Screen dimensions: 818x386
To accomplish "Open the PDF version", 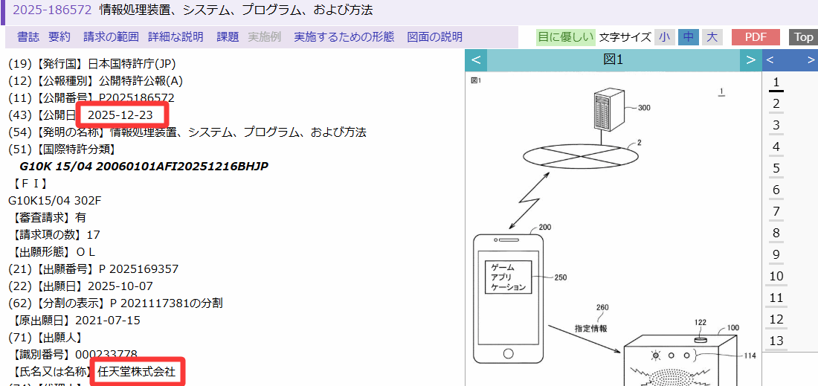I will 756,36.
